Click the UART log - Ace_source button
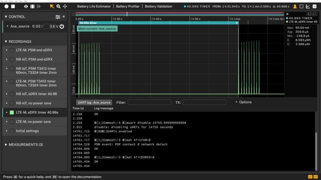This screenshot has height=180, width=321. pos(94,102)
